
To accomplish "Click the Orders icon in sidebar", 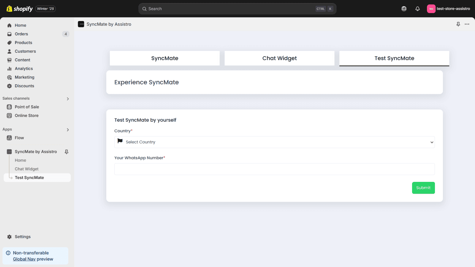I will point(9,34).
